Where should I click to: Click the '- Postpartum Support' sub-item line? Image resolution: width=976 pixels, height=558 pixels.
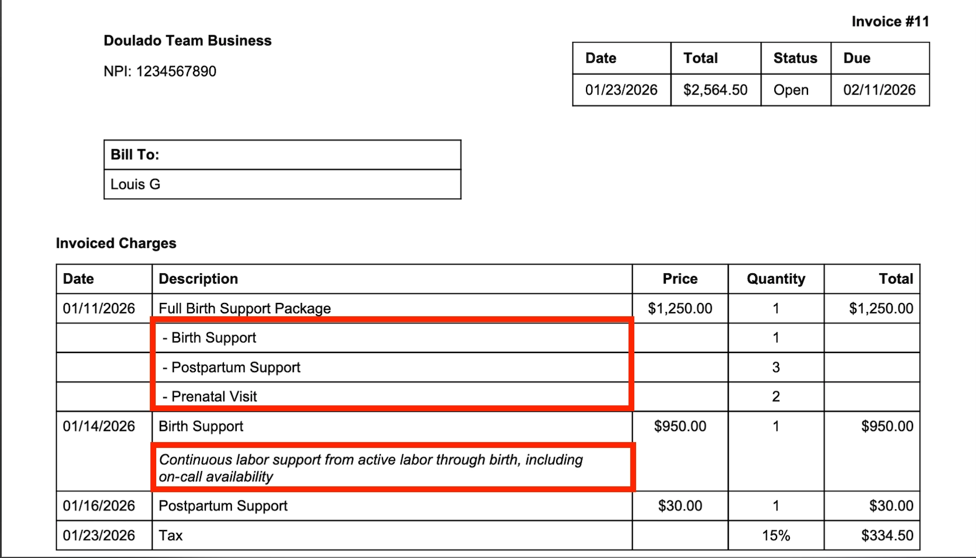231,368
